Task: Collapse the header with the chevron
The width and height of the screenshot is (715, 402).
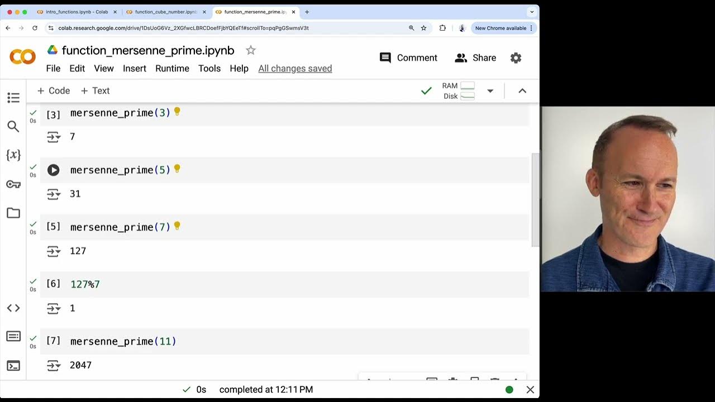Action: coord(522,91)
